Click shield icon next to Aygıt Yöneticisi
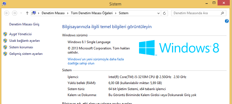The width and height of the screenshot is (232, 104). pyautogui.click(x=5, y=34)
